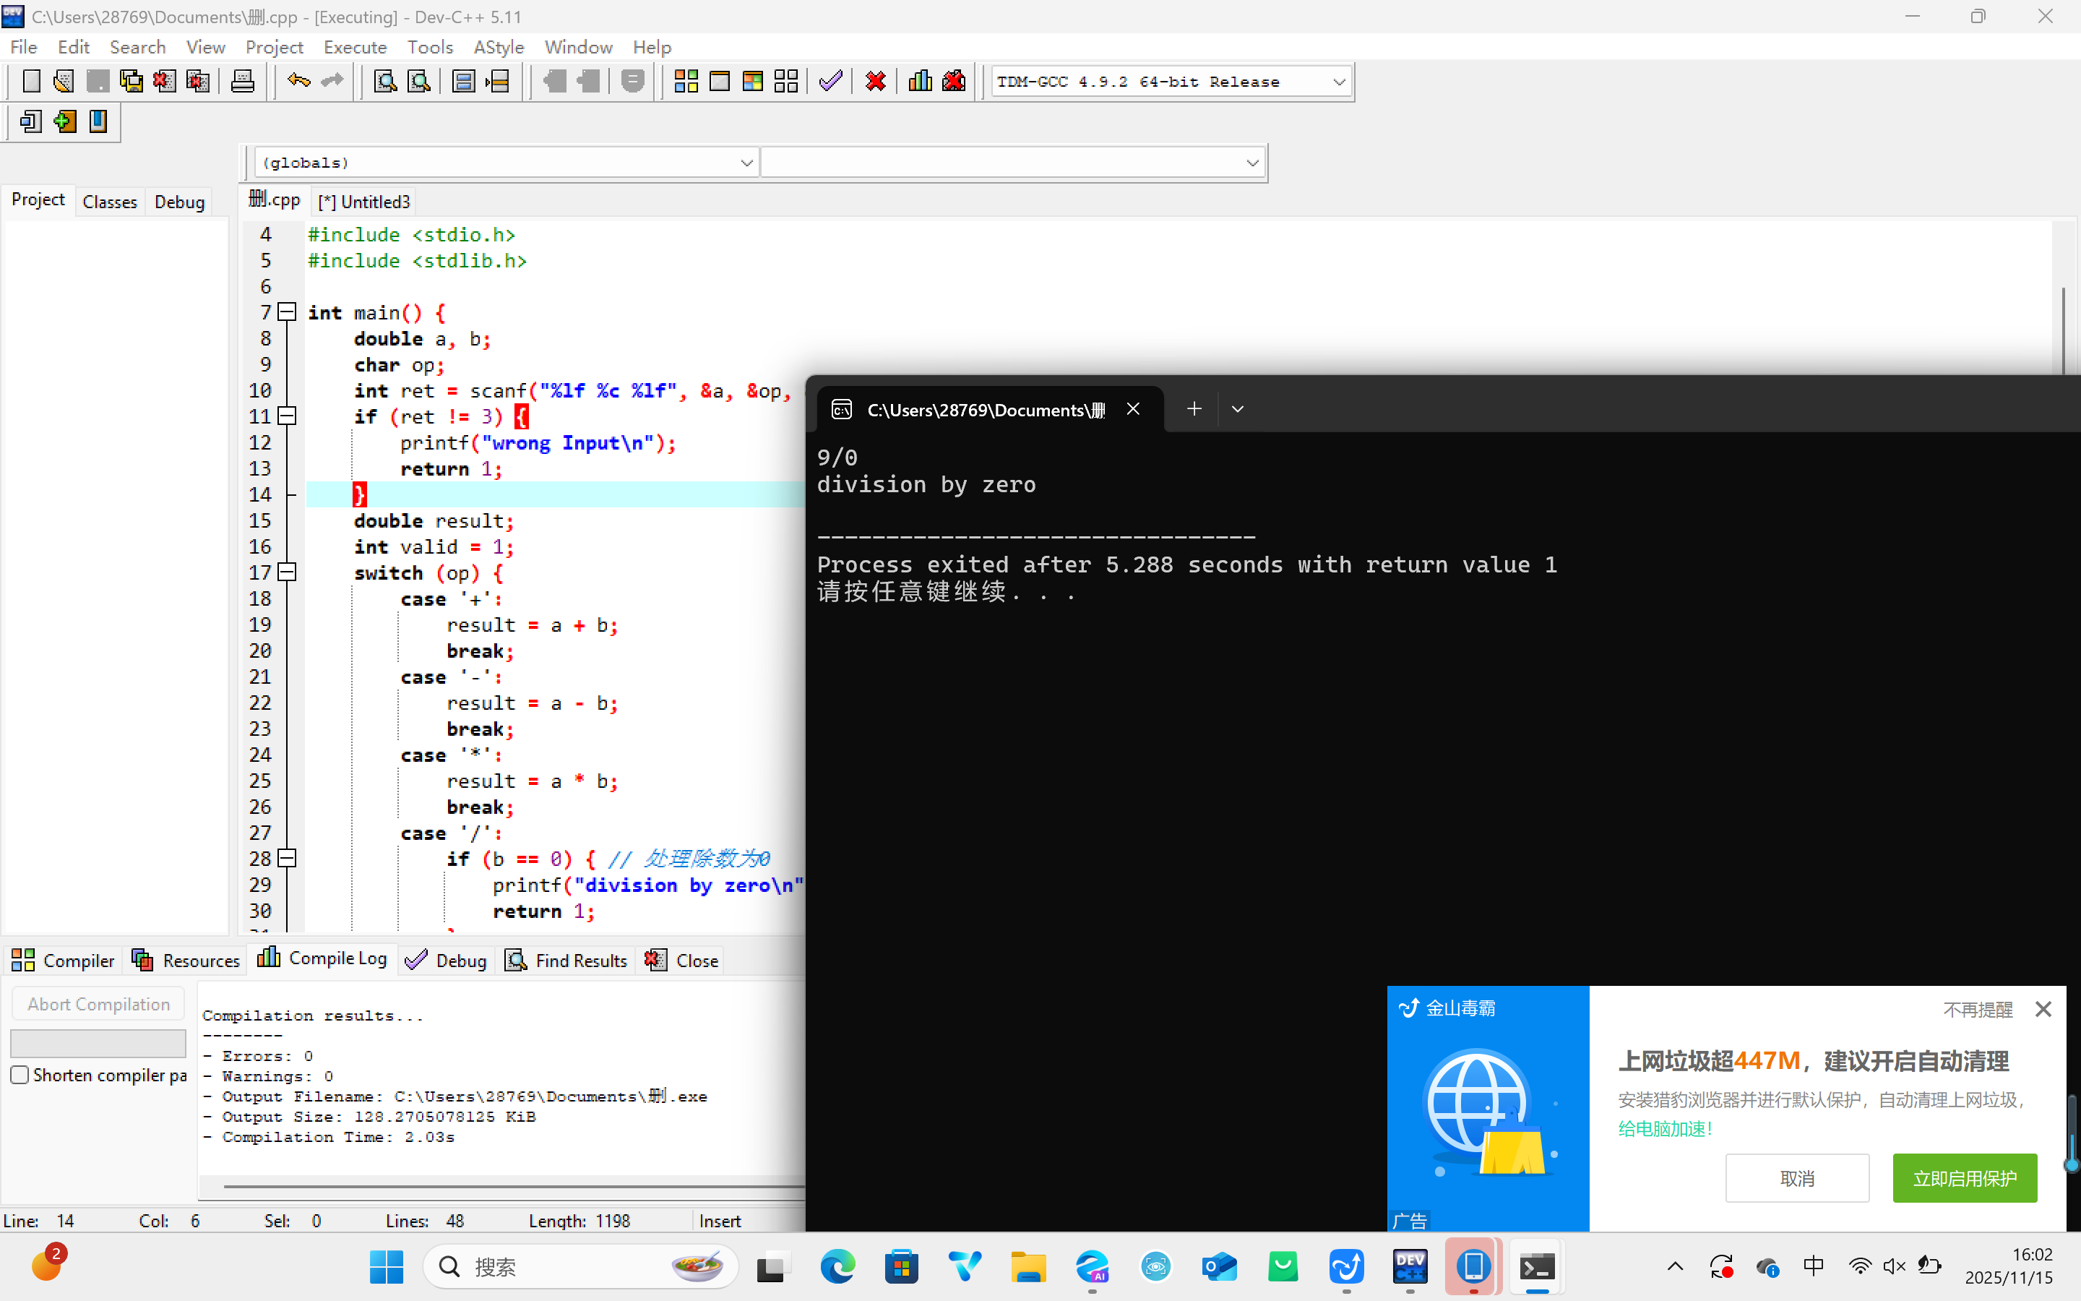
Task: Expand the (globals) scope dropdown
Action: point(746,163)
